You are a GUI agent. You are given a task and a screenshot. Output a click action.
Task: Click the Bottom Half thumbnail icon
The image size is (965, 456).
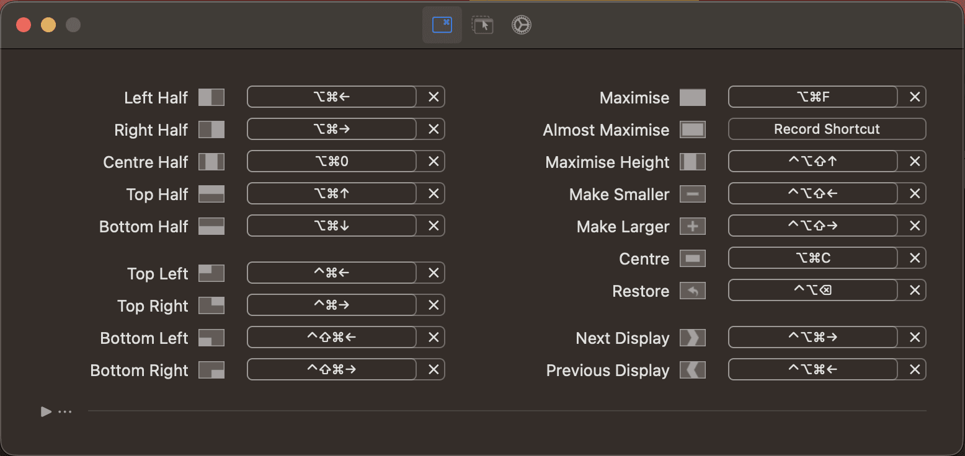click(x=211, y=226)
